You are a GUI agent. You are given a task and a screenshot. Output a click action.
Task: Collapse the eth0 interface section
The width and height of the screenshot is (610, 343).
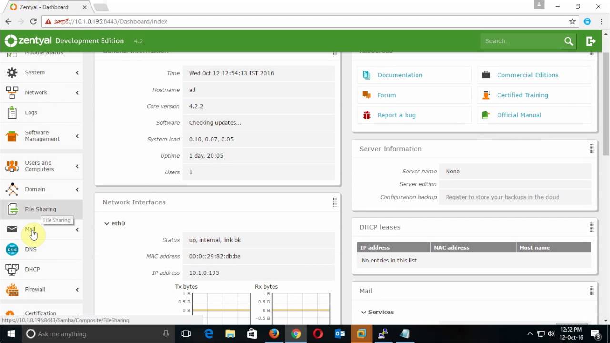tap(107, 223)
